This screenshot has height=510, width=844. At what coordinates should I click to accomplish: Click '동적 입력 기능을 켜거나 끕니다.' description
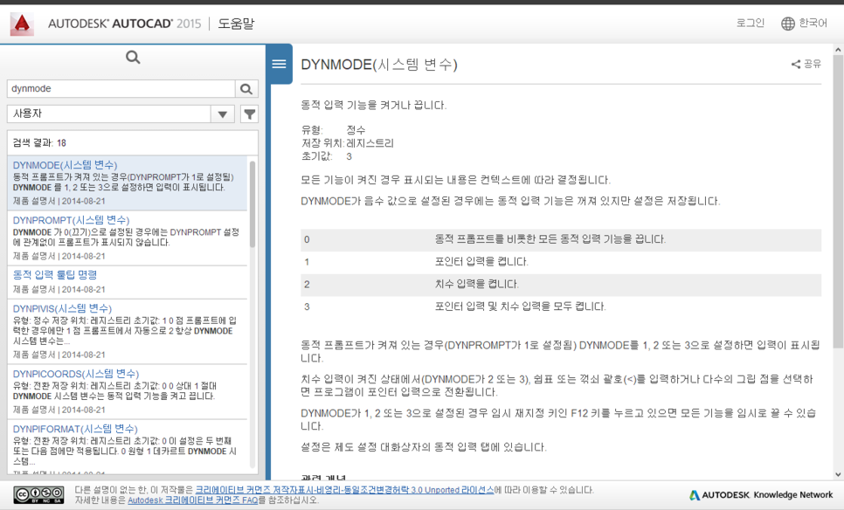coord(374,106)
